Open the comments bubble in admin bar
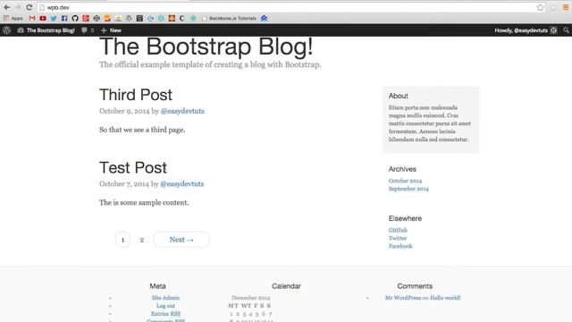 point(88,30)
